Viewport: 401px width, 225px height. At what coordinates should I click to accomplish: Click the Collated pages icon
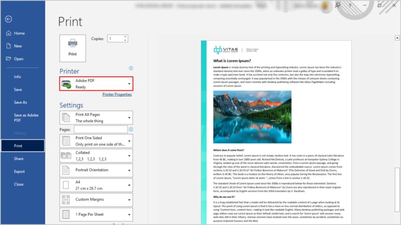[x=66, y=155]
